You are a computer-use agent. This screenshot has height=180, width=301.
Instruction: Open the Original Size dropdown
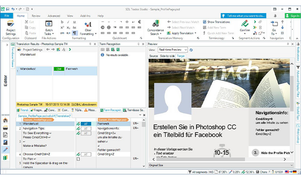221,165
